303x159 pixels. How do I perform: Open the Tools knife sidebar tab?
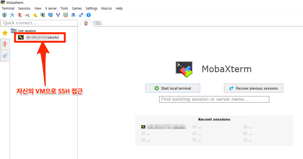[5, 44]
